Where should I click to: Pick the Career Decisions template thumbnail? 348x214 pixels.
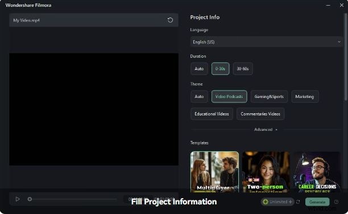(x=317, y=172)
